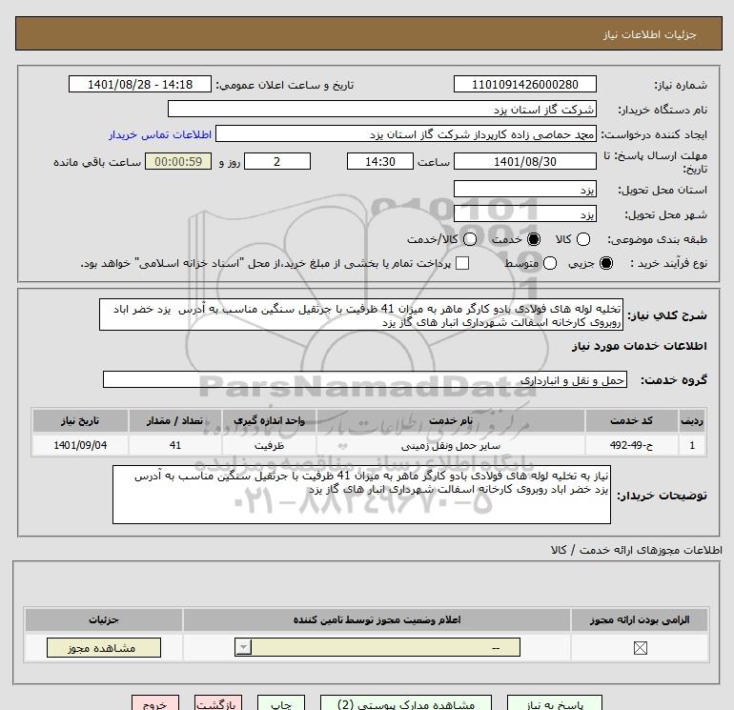Click the بازگشت back button
734x710 pixels.
coord(218,704)
